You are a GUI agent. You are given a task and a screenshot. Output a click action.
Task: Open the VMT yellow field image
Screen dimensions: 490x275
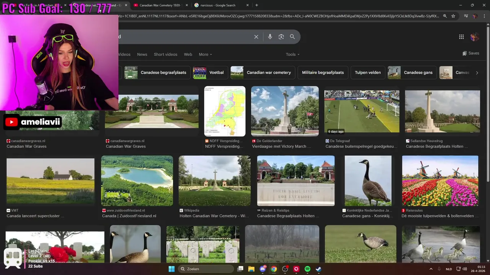[x=51, y=181]
